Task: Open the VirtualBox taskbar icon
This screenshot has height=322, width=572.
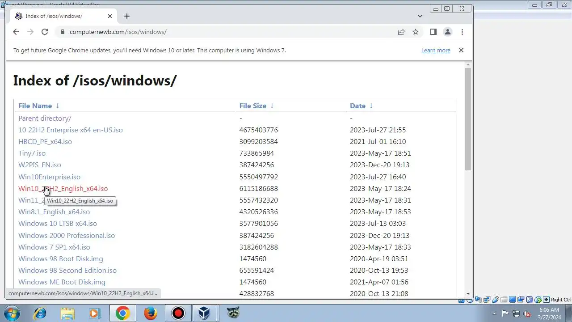Action: (205, 313)
